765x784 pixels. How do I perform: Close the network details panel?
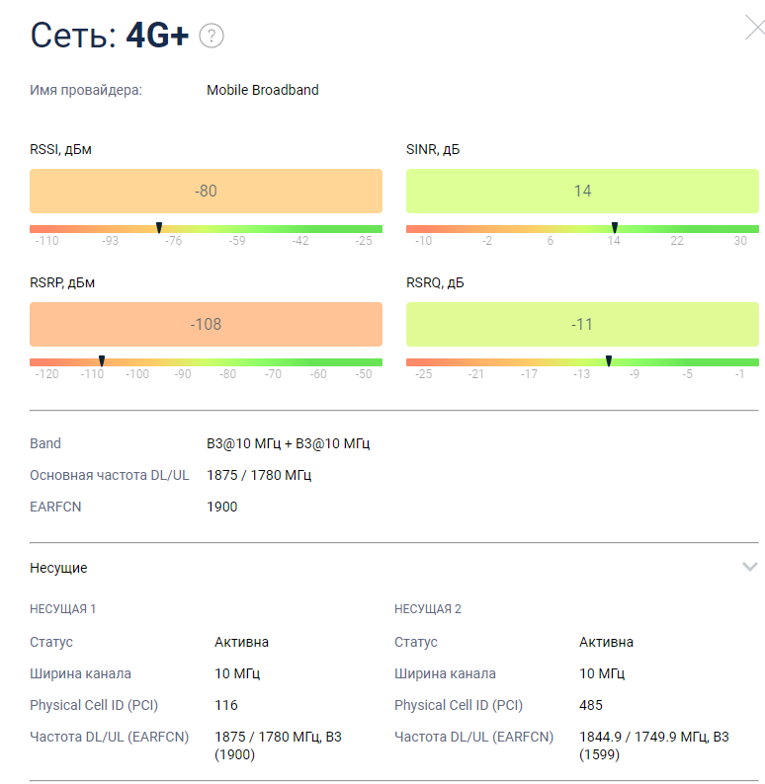click(x=754, y=29)
